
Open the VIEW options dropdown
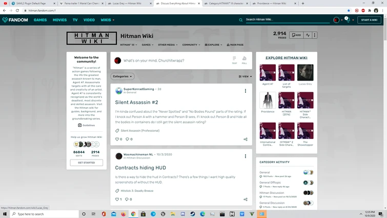245,76
